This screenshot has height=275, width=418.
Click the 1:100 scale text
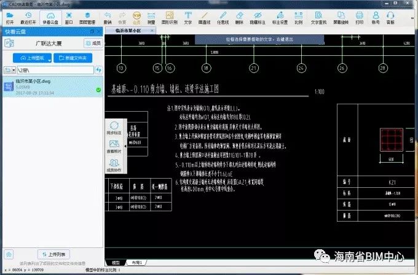point(320,92)
